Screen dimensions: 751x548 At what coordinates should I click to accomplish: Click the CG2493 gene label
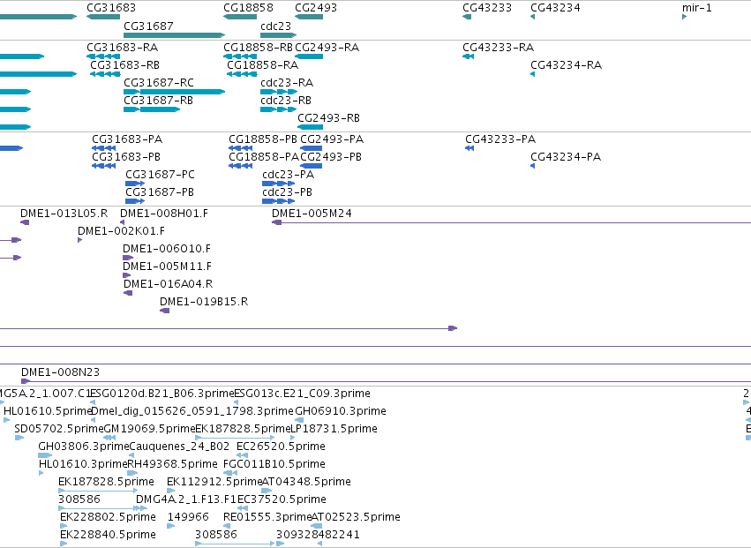point(316,8)
